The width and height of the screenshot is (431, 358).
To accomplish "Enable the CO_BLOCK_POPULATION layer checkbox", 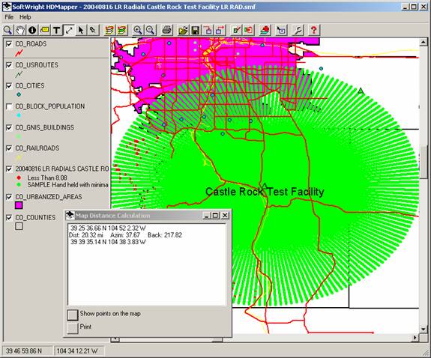I will (x=9, y=106).
